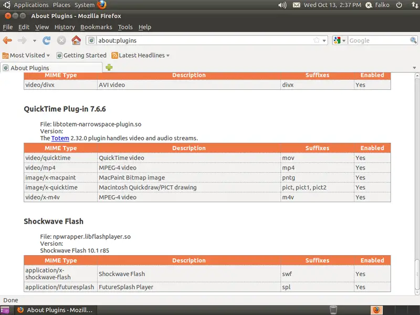420x315 pixels.
Task: Click the image/x-macpaint cell
Action: [x=60, y=177]
